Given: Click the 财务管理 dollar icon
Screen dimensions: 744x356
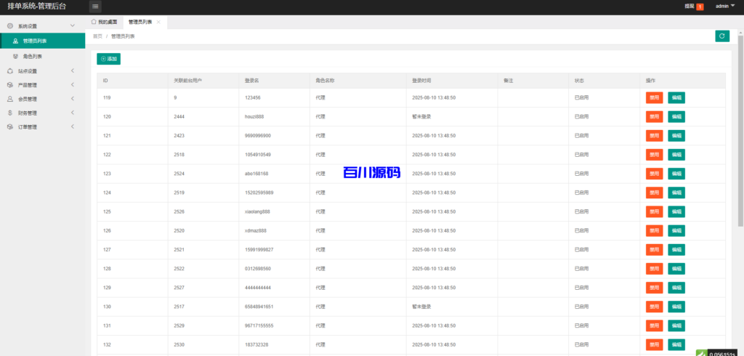Looking at the screenshot, I should pyautogui.click(x=9, y=113).
